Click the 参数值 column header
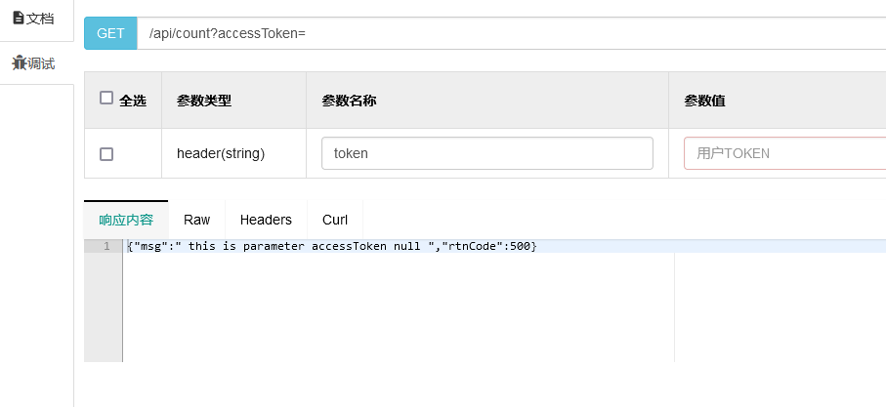This screenshot has height=407, width=886. [x=704, y=101]
